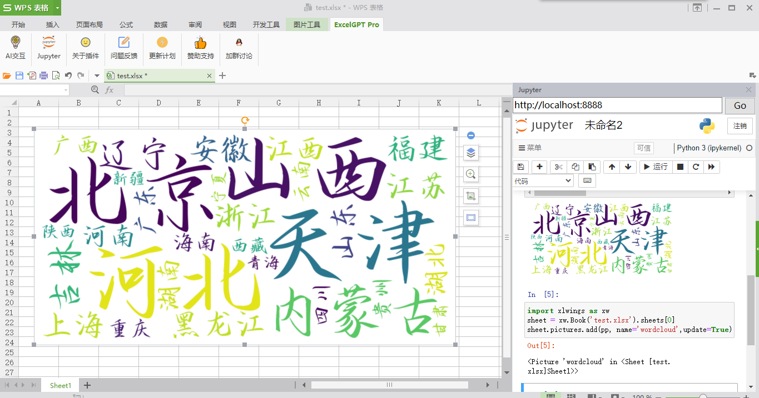The width and height of the screenshot is (759, 398).
Task: Cut selected cell with scissors icon
Action: [x=558, y=167]
